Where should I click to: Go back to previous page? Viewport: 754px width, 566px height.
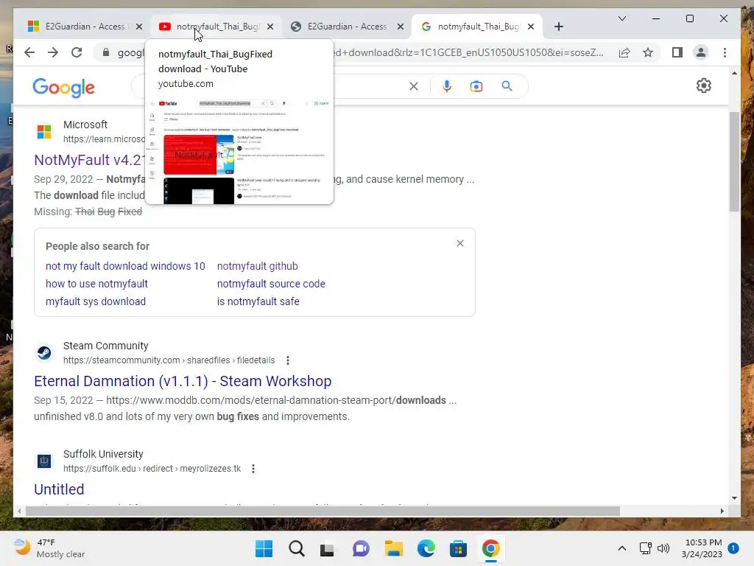coord(29,52)
